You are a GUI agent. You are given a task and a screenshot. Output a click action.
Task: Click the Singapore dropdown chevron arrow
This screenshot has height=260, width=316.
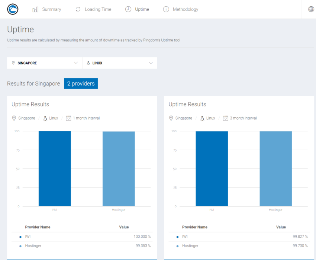point(76,63)
